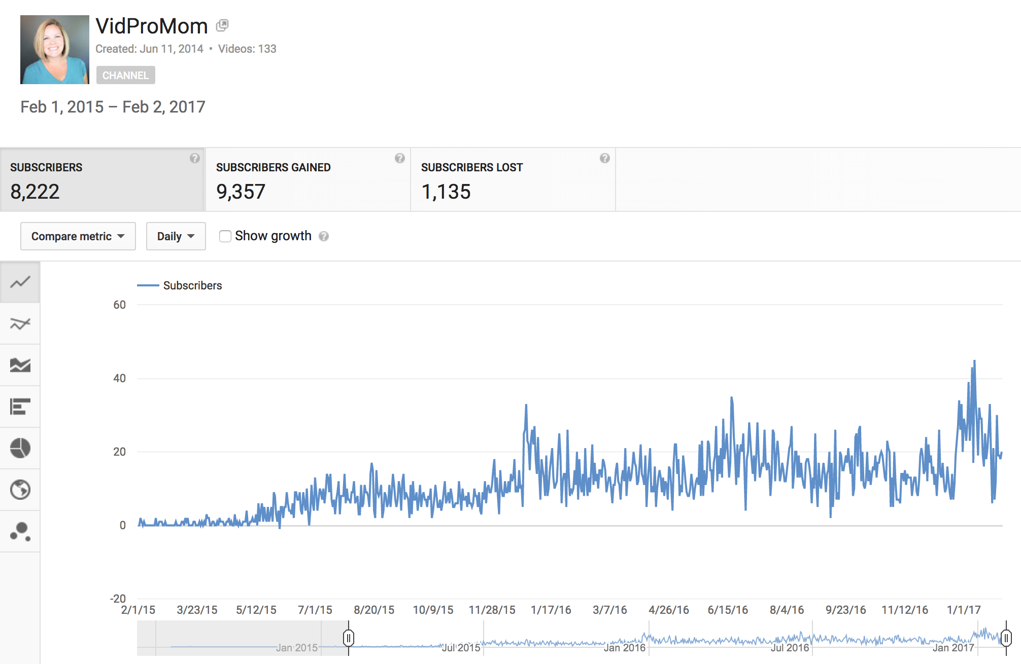Open the Daily granularity dropdown

click(x=176, y=236)
